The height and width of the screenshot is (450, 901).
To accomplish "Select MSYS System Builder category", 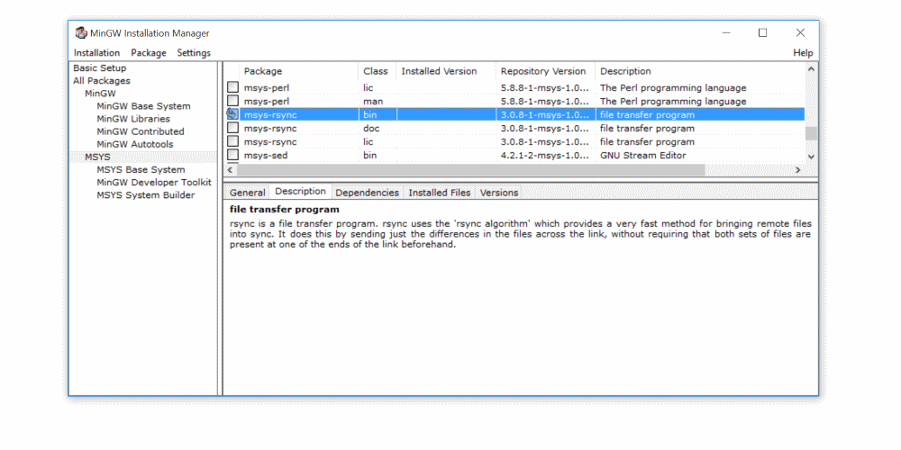I will 145,195.
